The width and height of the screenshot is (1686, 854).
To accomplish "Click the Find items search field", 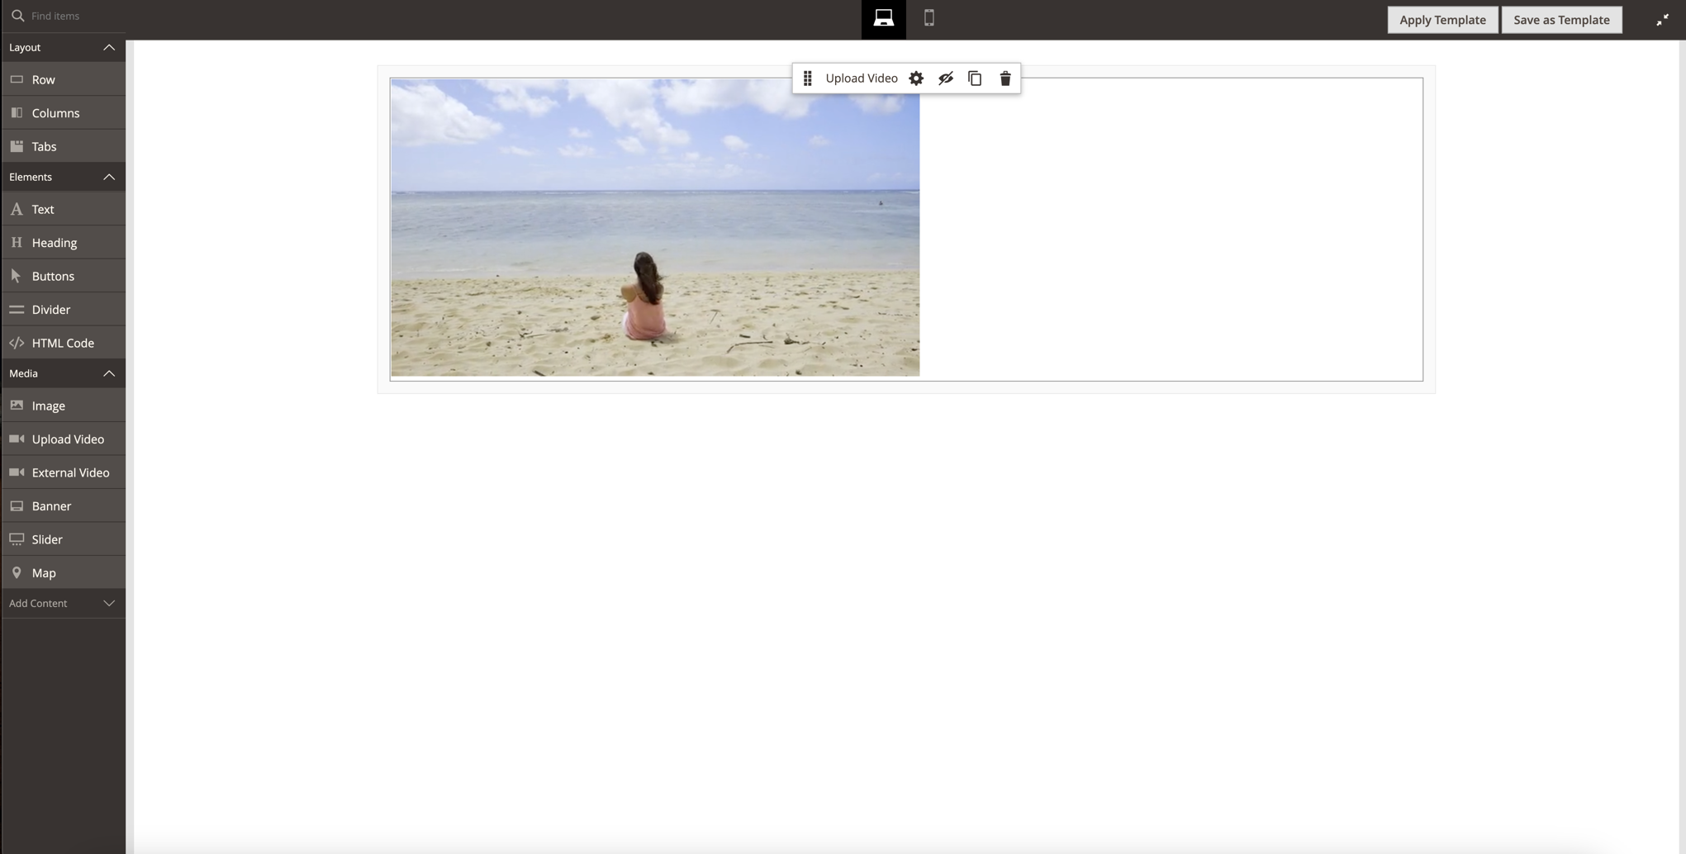I will tap(70, 16).
